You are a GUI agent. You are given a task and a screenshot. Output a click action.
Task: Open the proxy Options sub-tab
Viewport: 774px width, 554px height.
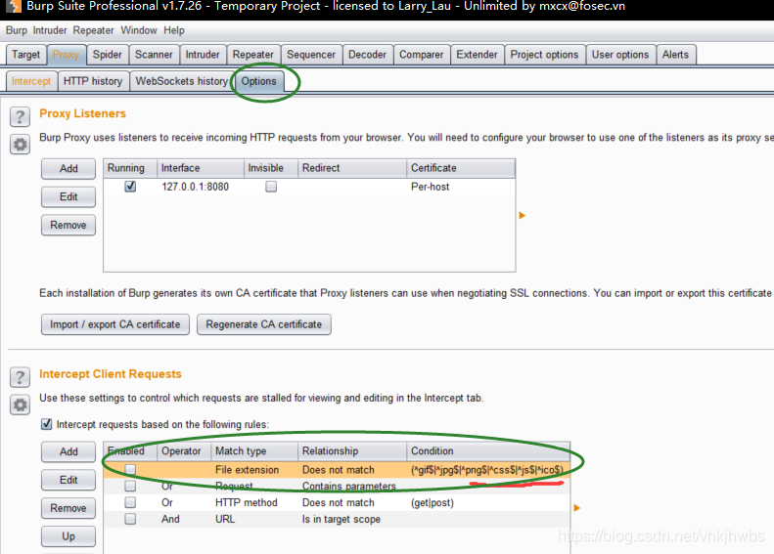(x=258, y=81)
